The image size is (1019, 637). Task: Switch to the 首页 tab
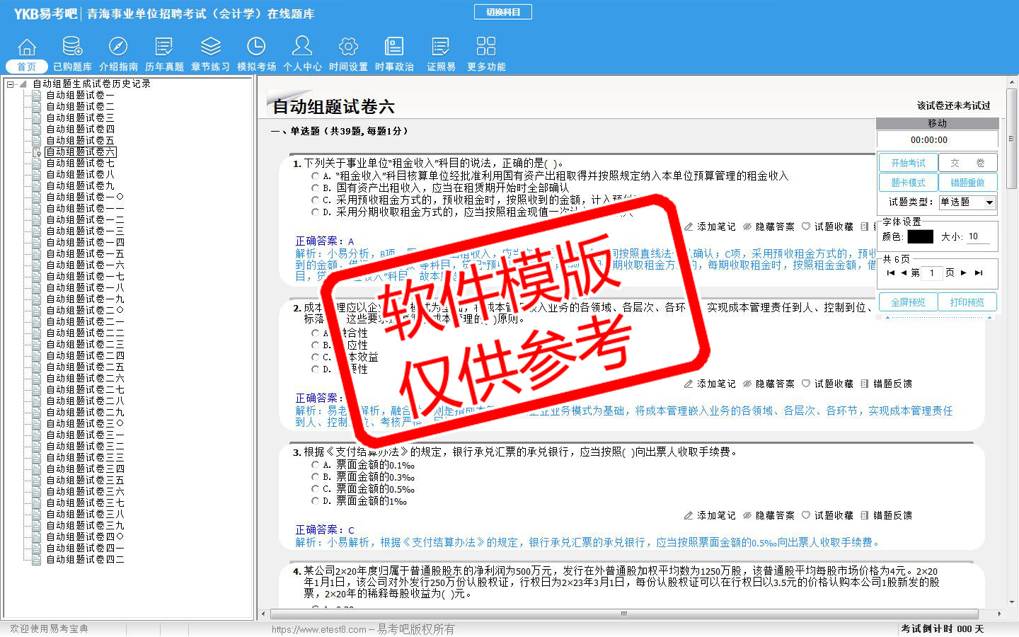(27, 67)
